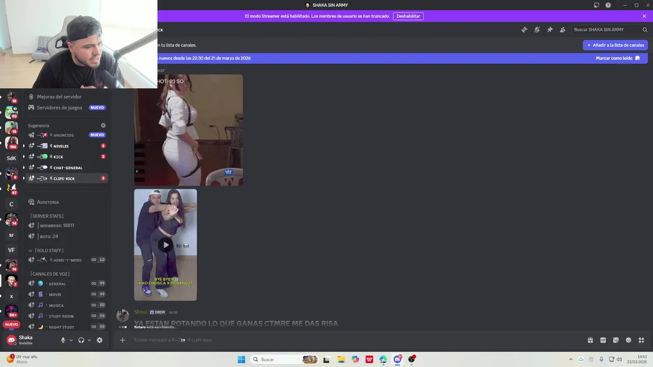
Task: Join the ADMS-Y-MODS voice channel
Action: point(68,260)
